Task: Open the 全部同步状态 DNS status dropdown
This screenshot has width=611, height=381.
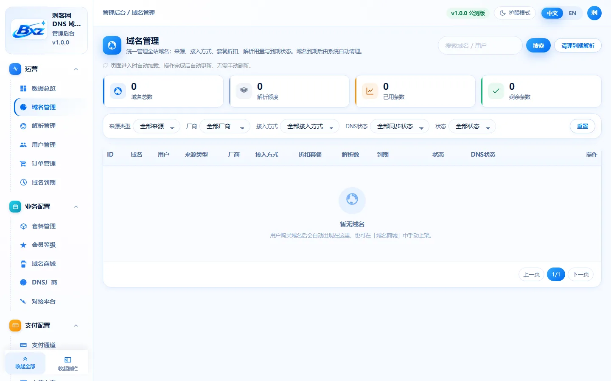Action: [x=400, y=126]
